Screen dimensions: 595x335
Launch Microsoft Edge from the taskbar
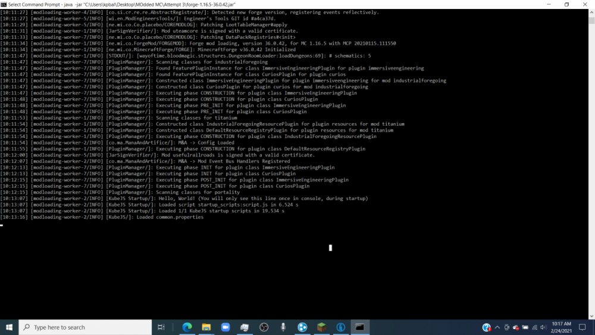pyautogui.click(x=187, y=327)
